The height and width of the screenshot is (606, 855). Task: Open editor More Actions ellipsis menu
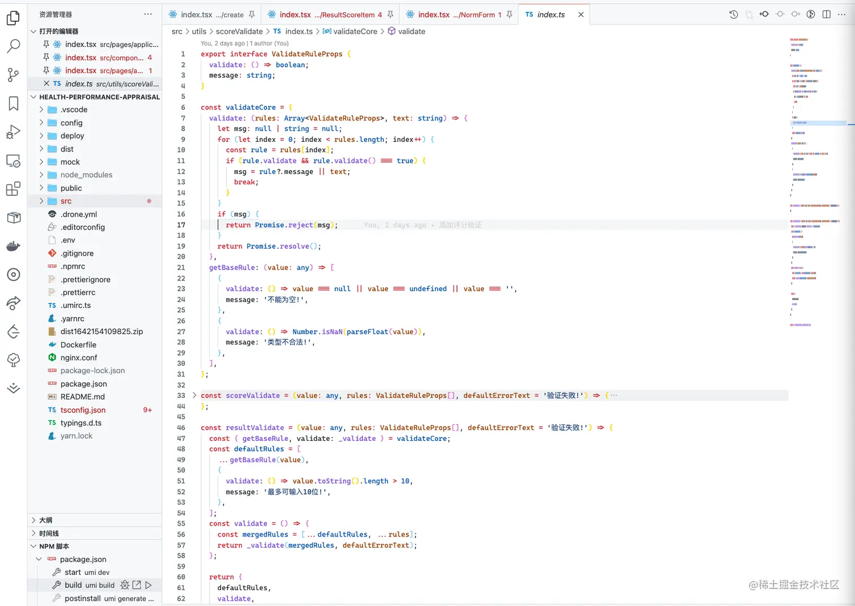coord(841,15)
